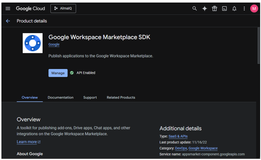Open the Related Products tab
The image size is (261, 160).
(121, 97)
